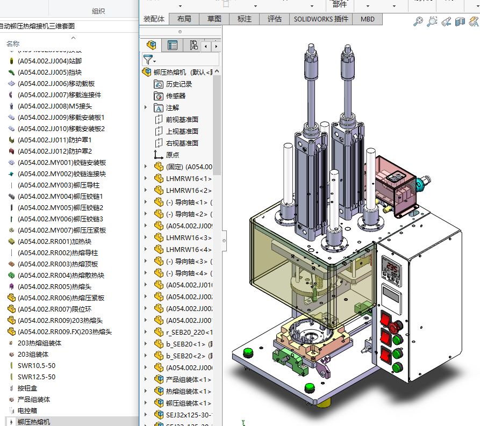Expand the LHMRW16<1> component node
The height and width of the screenshot is (426, 480).
pyautogui.click(x=146, y=178)
